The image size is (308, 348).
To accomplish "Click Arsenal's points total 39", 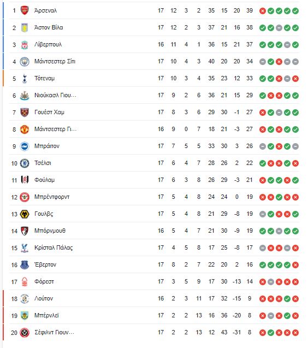I will [x=250, y=10].
